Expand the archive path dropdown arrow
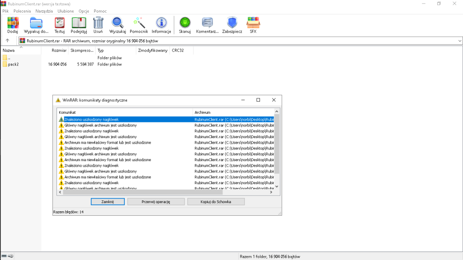Viewport: 463px width, 260px height. [x=460, y=41]
